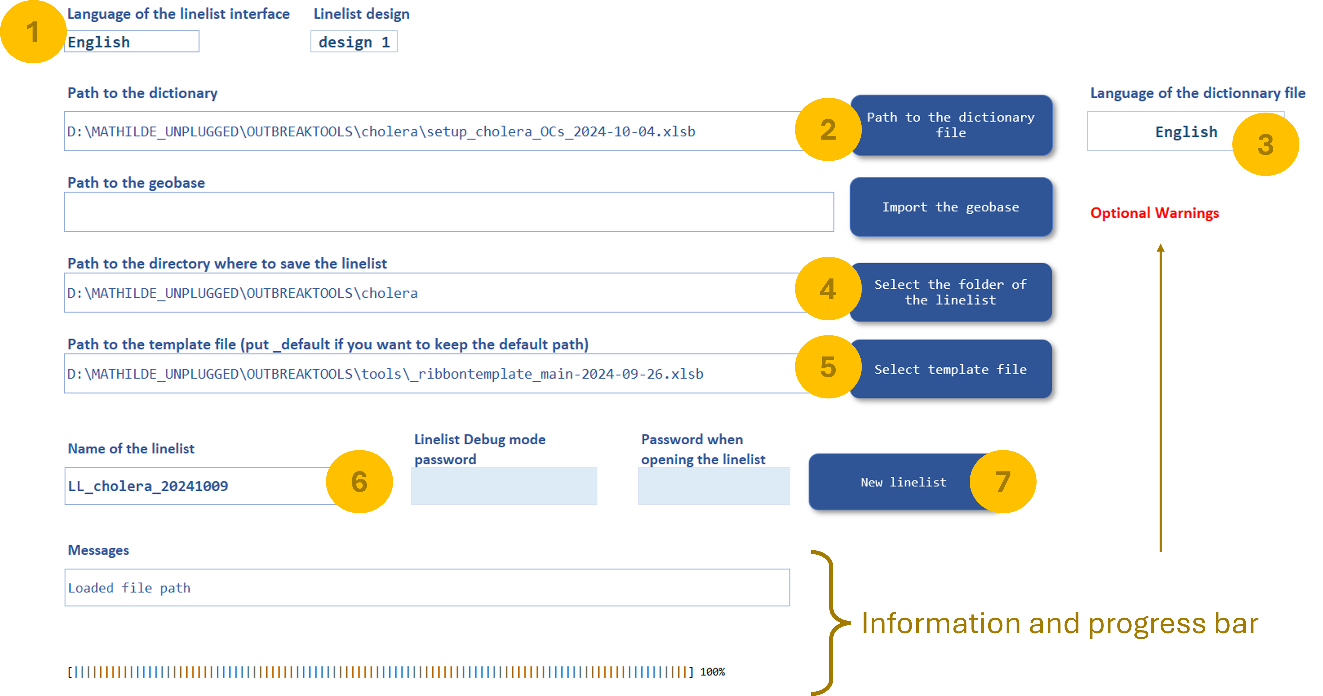Image resolution: width=1323 pixels, height=696 pixels.
Task: Click the 'Path to the geobase' label
Action: (x=136, y=183)
